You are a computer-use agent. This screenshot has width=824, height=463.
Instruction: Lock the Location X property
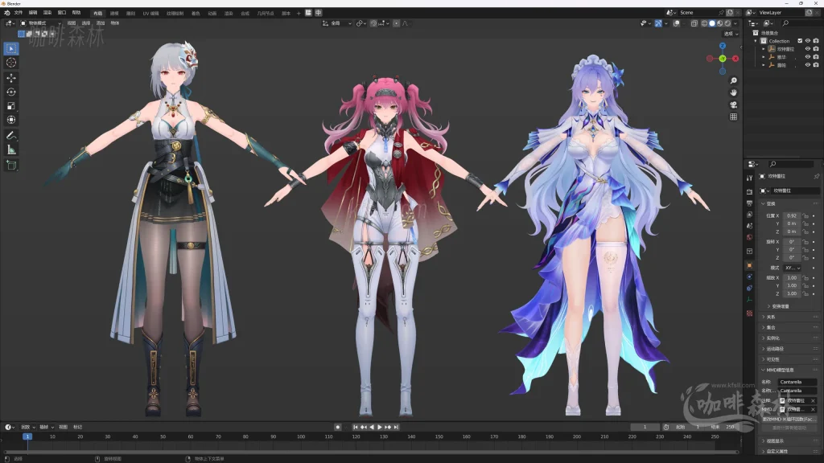click(x=805, y=215)
